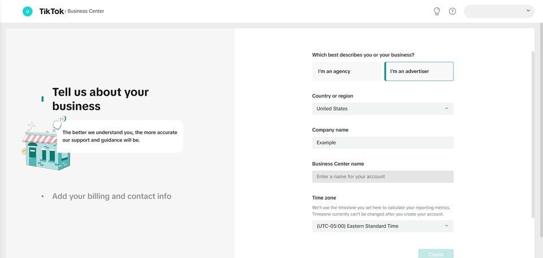Click the chevron in the account dropdown

pyautogui.click(x=528, y=11)
